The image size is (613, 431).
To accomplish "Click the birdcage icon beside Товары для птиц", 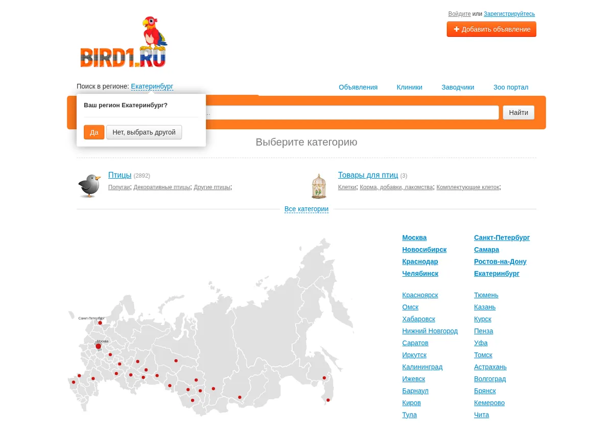I will click(319, 186).
